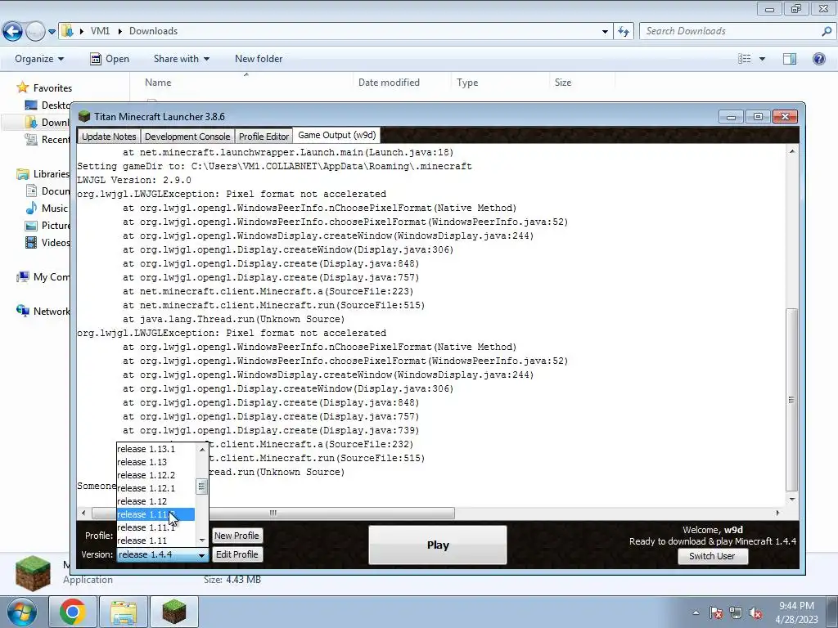Click the Minecraft taskbar icon

[174, 612]
